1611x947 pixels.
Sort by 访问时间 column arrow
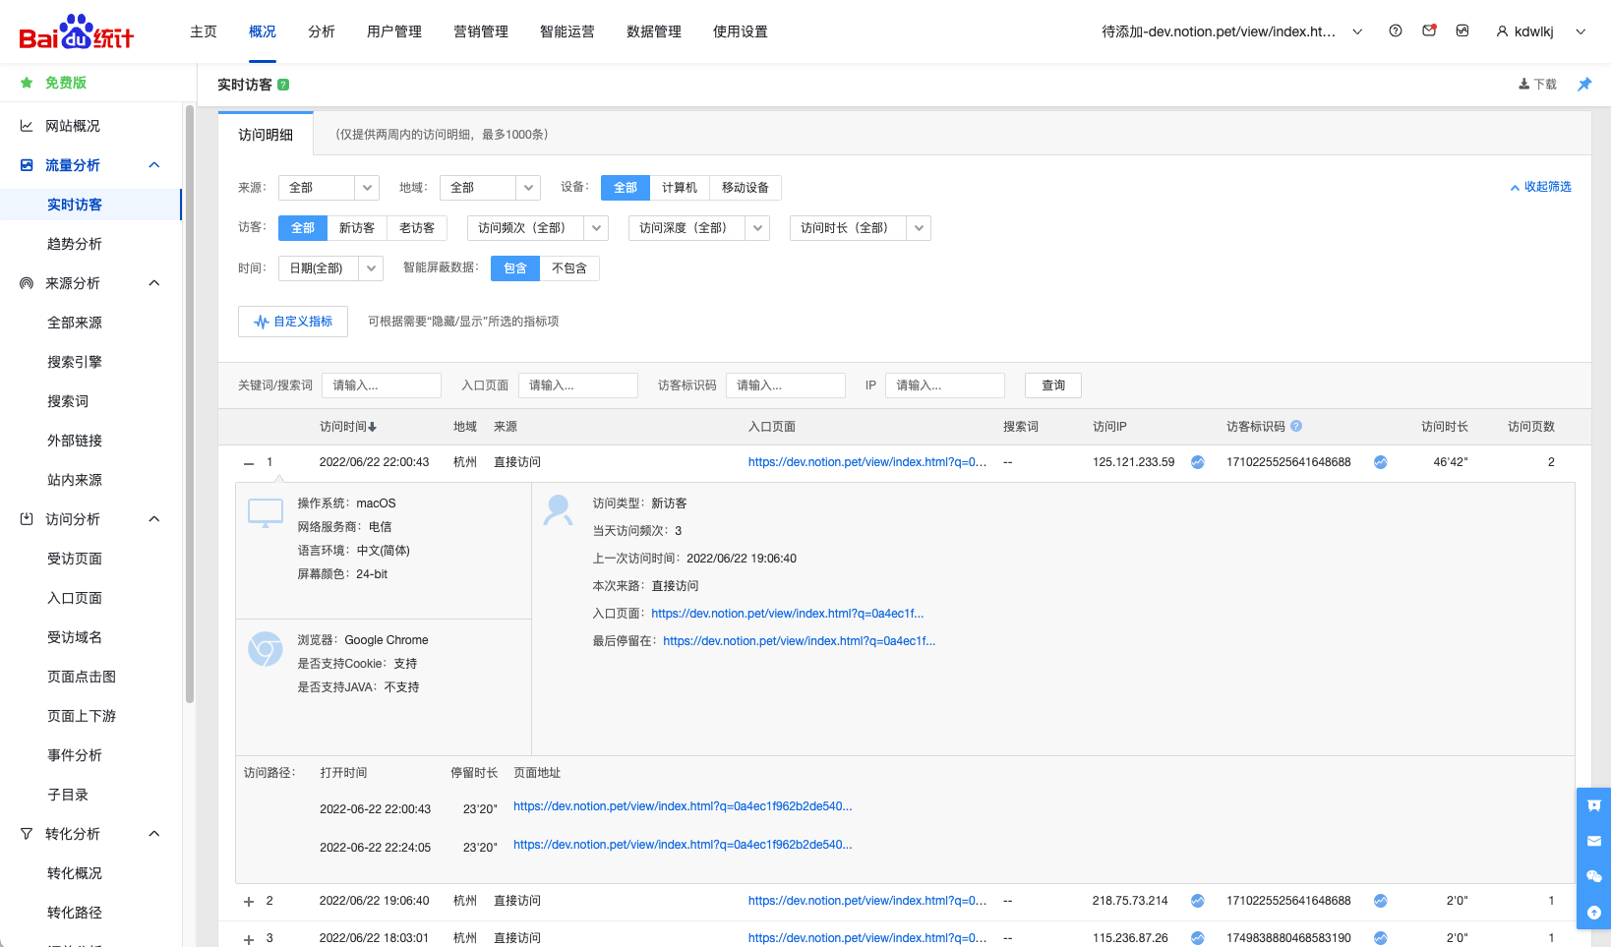[373, 427]
